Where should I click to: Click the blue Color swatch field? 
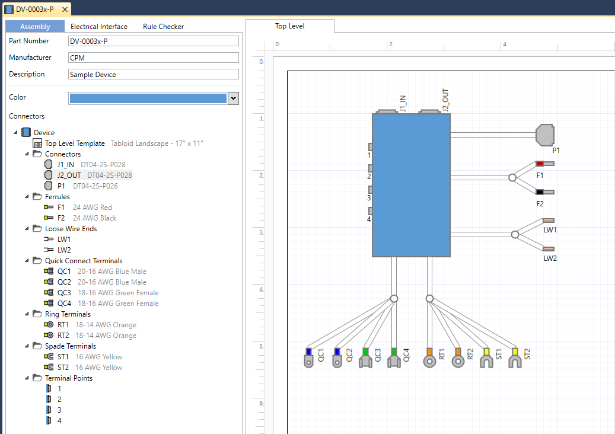pyautogui.click(x=148, y=98)
